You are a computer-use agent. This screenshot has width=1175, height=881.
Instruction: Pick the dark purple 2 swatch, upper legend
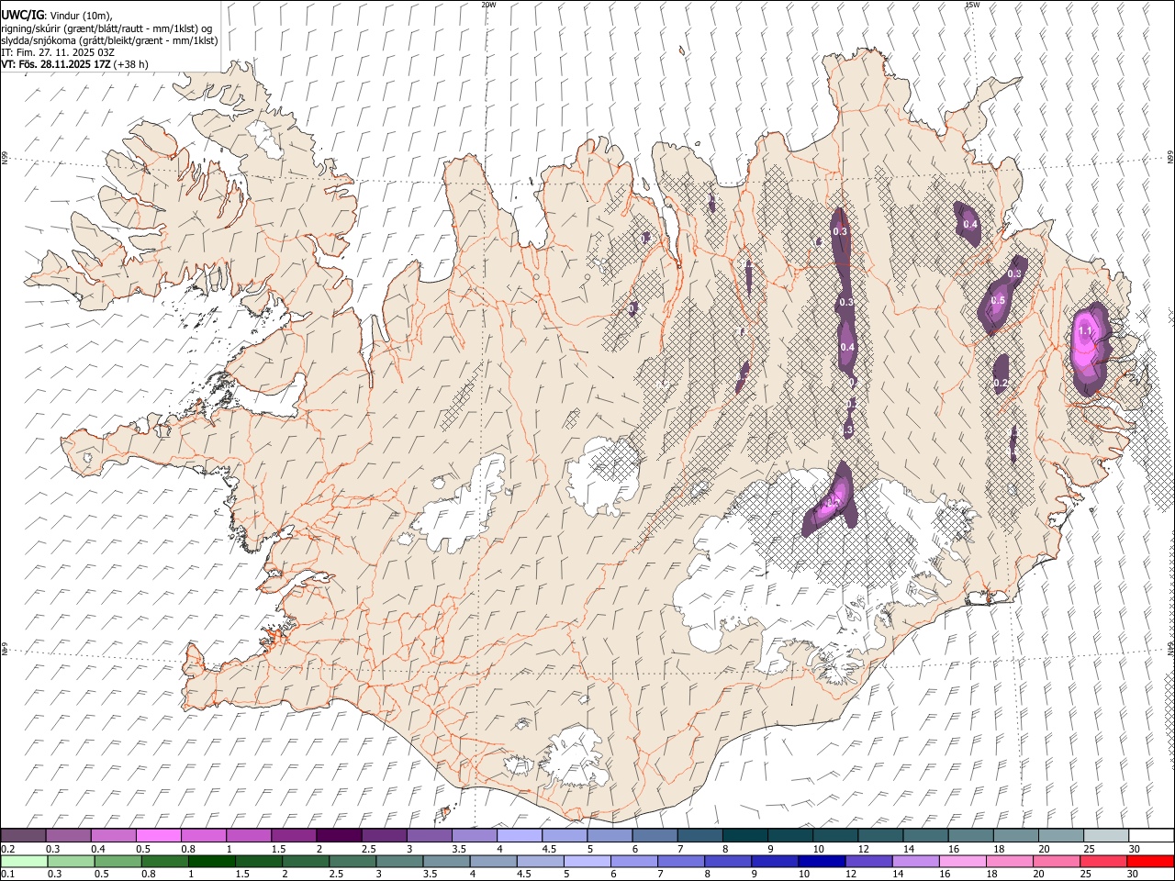(339, 835)
